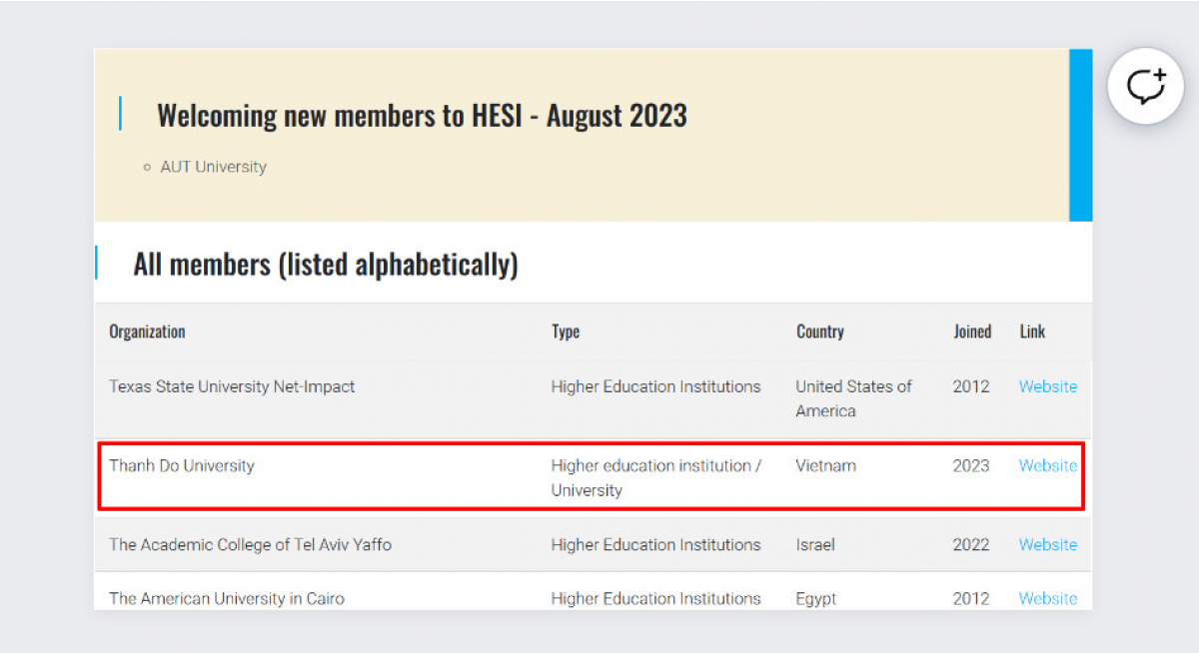The height and width of the screenshot is (653, 1199).
Task: Click the Vietnam country cell
Action: point(826,465)
